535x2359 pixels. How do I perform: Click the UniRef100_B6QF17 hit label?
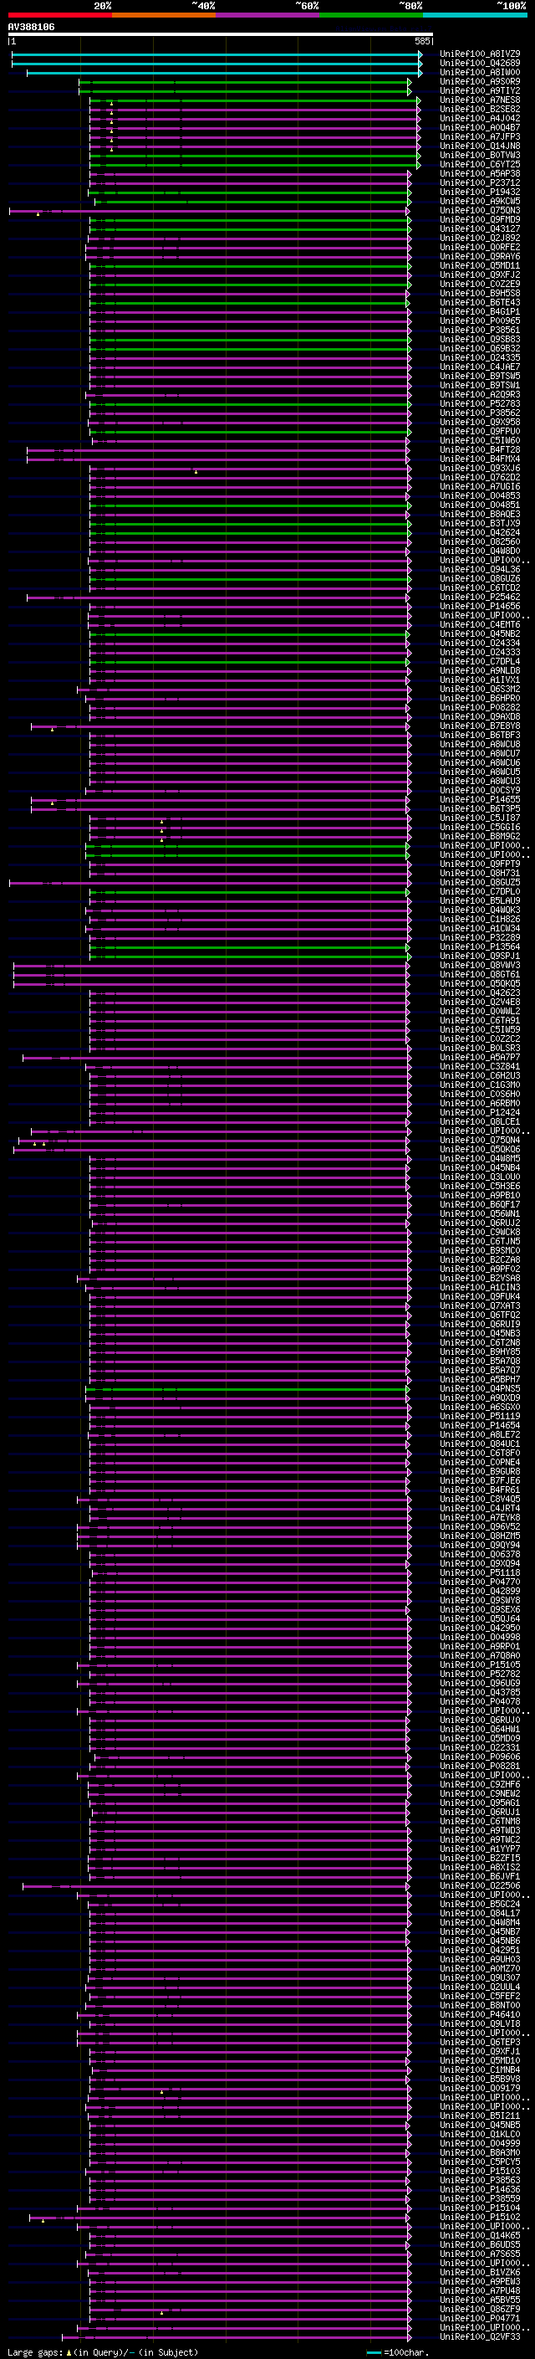[480, 1204]
